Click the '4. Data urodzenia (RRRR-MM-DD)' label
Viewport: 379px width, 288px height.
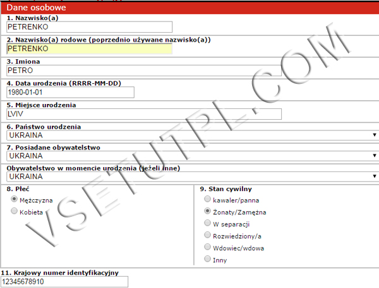(64, 83)
